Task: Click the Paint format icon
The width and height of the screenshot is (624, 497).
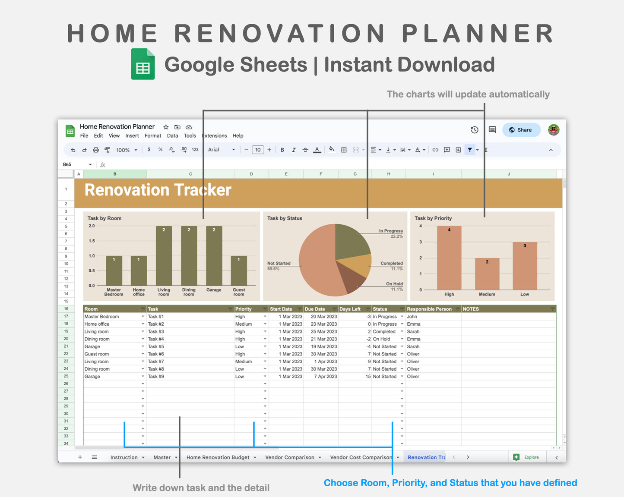Action: pyautogui.click(x=107, y=150)
